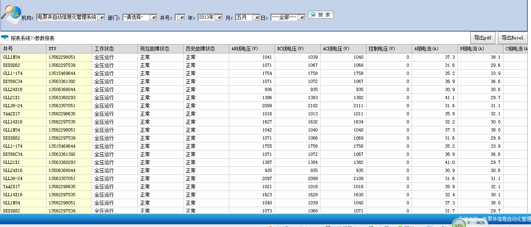Click the 导出Excel export button
This screenshot has height=227, width=531.
click(512, 38)
